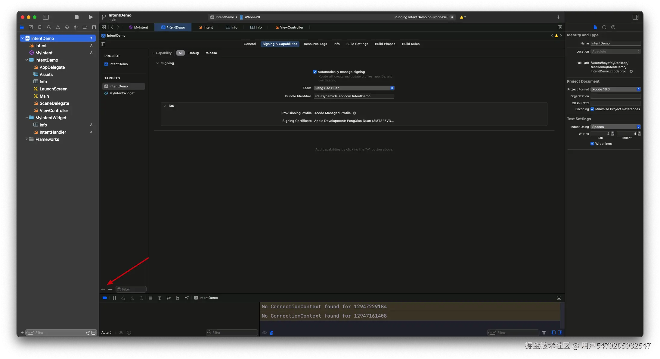The height and width of the screenshot is (359, 660).
Task: Click the Run (play) button
Action: pos(91,17)
